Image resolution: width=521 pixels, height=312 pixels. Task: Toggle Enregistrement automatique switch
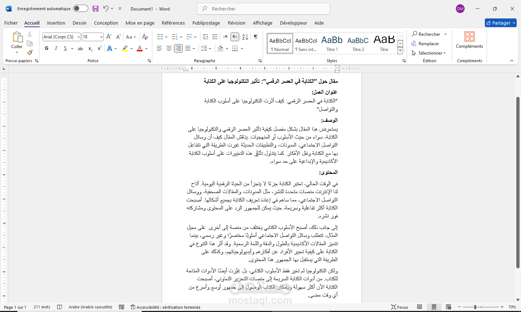[x=80, y=9]
